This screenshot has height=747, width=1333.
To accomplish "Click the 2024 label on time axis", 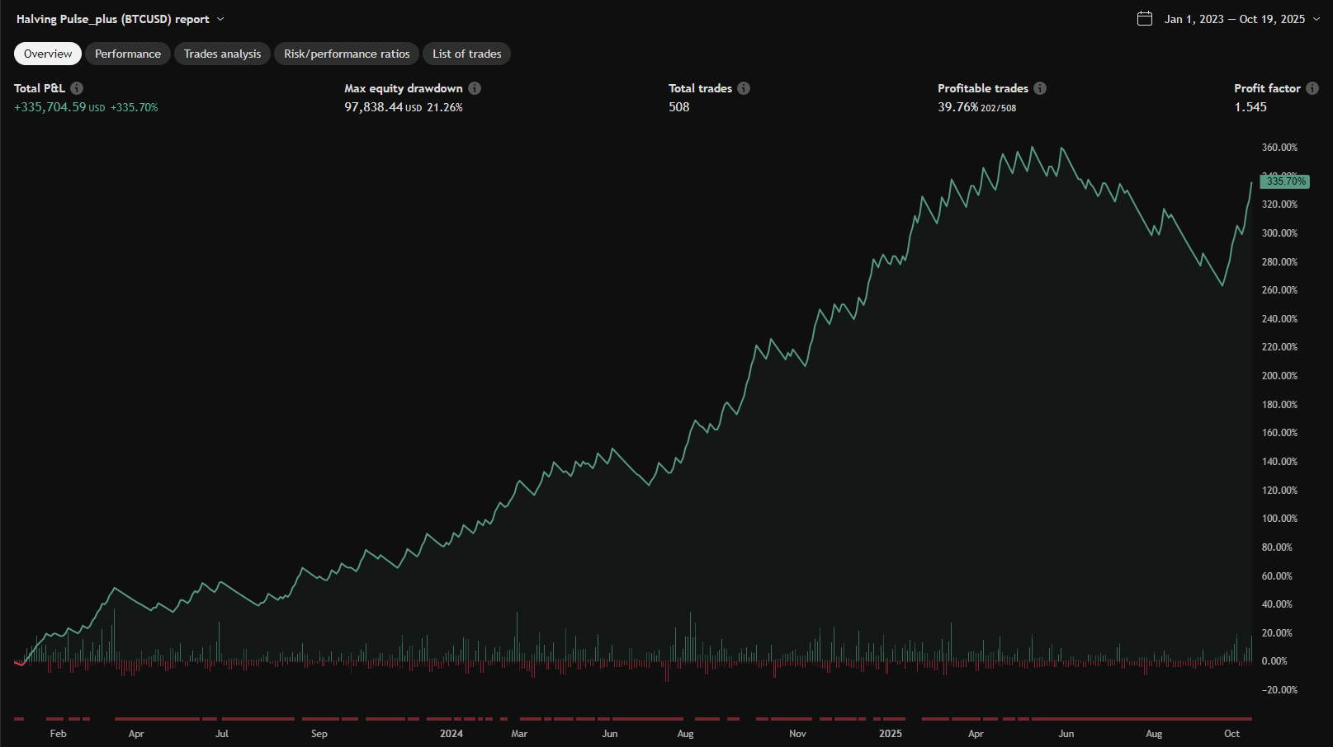I will pyautogui.click(x=451, y=734).
